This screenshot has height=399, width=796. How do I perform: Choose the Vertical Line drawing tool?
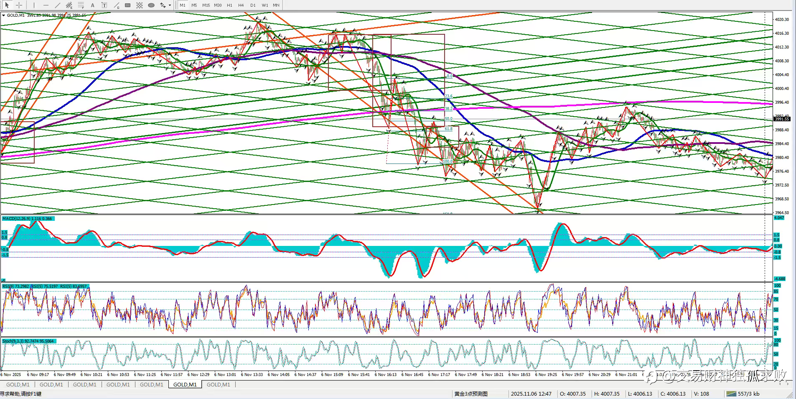click(34, 5)
